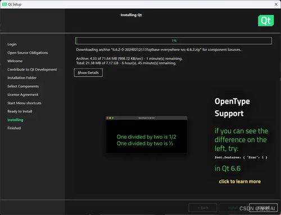Click the download progress bar
281x215 pixels.
pyautogui.click(x=174, y=41)
